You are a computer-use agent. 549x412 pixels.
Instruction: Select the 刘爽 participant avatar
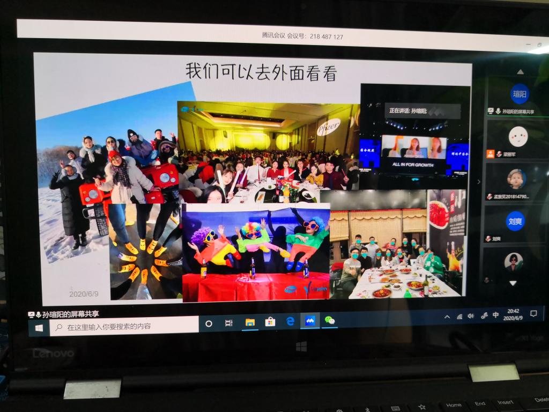pyautogui.click(x=515, y=220)
